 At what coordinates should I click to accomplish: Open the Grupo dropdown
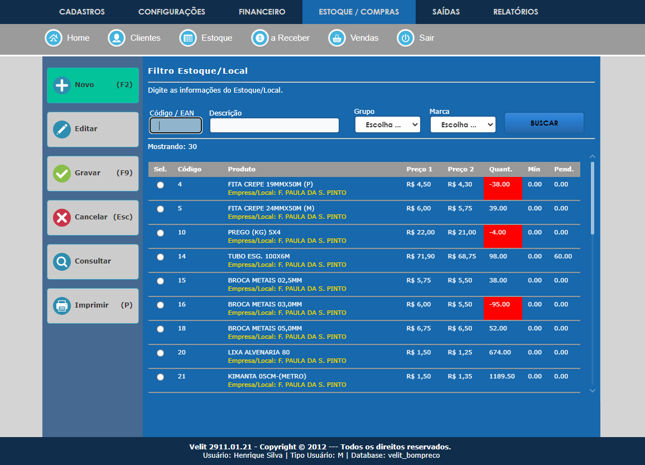(x=387, y=125)
